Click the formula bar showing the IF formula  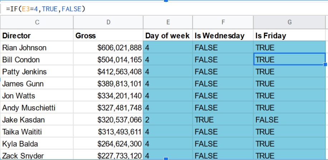click(x=107, y=9)
